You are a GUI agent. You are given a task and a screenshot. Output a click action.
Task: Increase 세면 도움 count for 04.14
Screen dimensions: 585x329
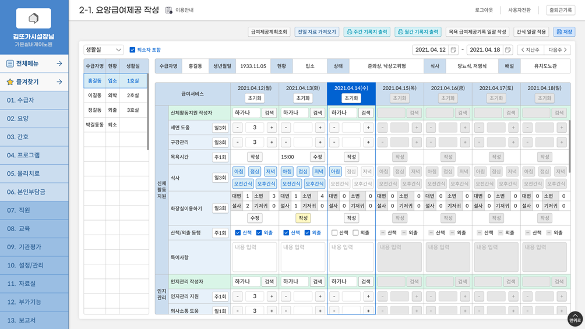point(368,128)
